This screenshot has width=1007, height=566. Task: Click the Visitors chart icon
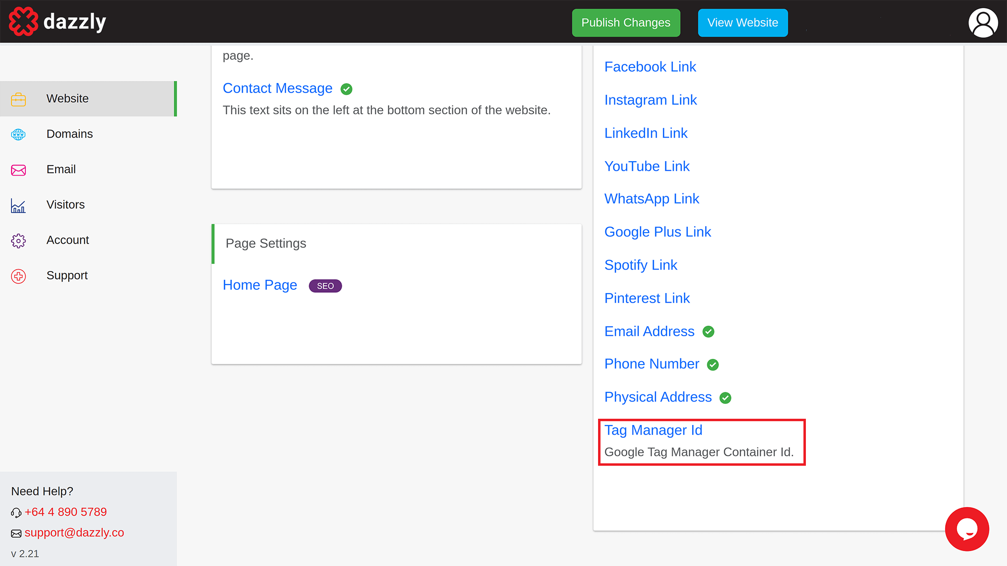click(18, 206)
